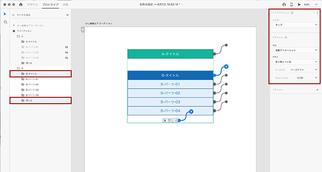Image resolution: width=322 pixels, height=172 pixels.
Task: Switch to the プロトタイプ tab
Action: 50,5
